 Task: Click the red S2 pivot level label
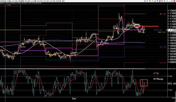[x=163, y=63]
